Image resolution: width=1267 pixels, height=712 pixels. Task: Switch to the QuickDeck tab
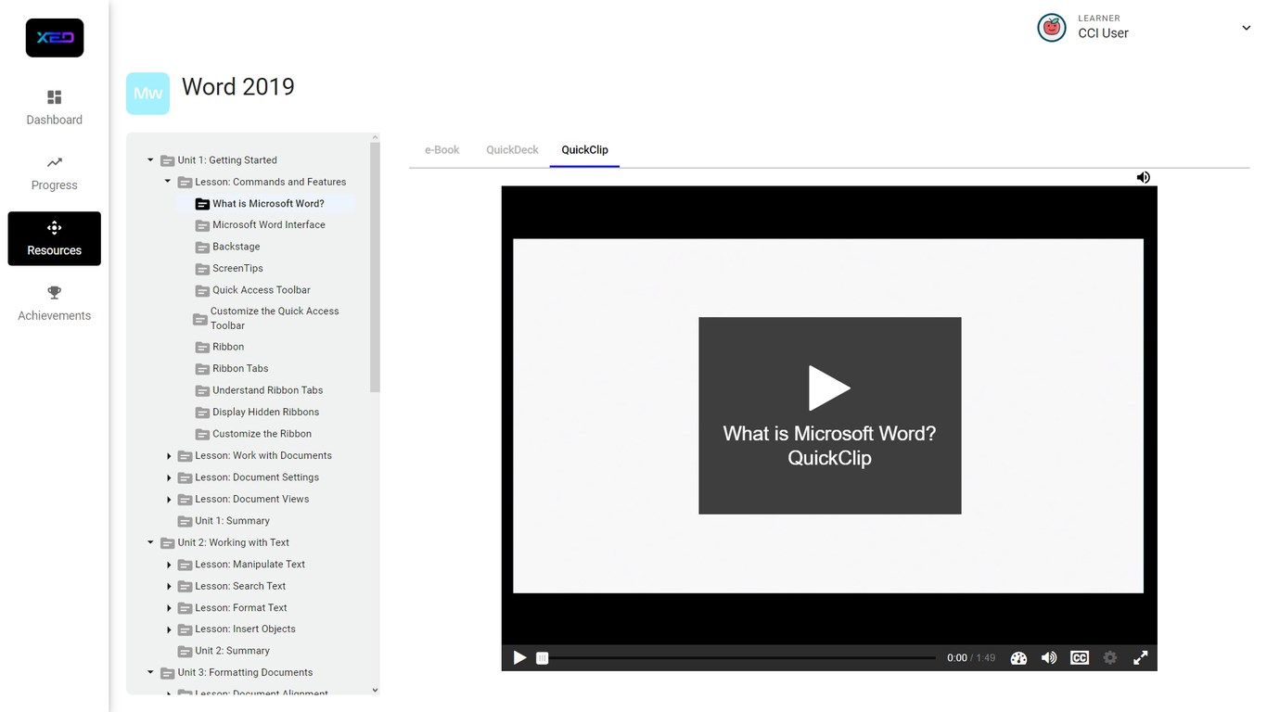coord(512,149)
